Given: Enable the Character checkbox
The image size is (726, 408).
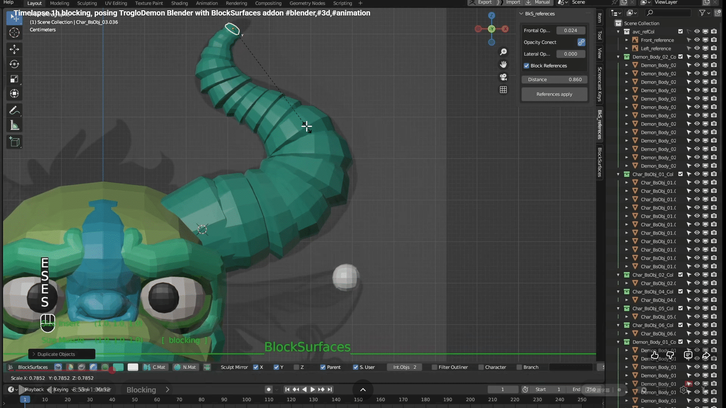Looking at the screenshot, I should (x=481, y=367).
